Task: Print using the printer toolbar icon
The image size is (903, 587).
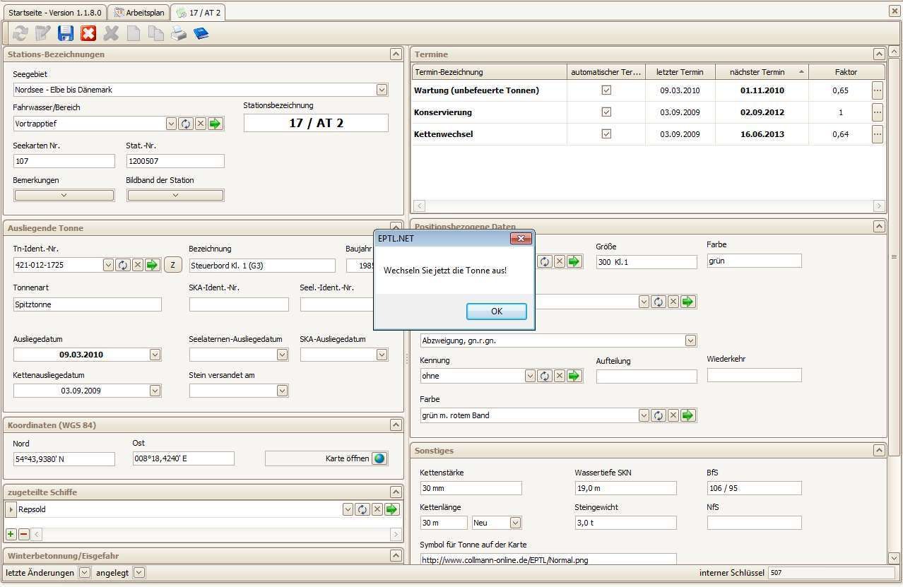Action: click(x=179, y=33)
